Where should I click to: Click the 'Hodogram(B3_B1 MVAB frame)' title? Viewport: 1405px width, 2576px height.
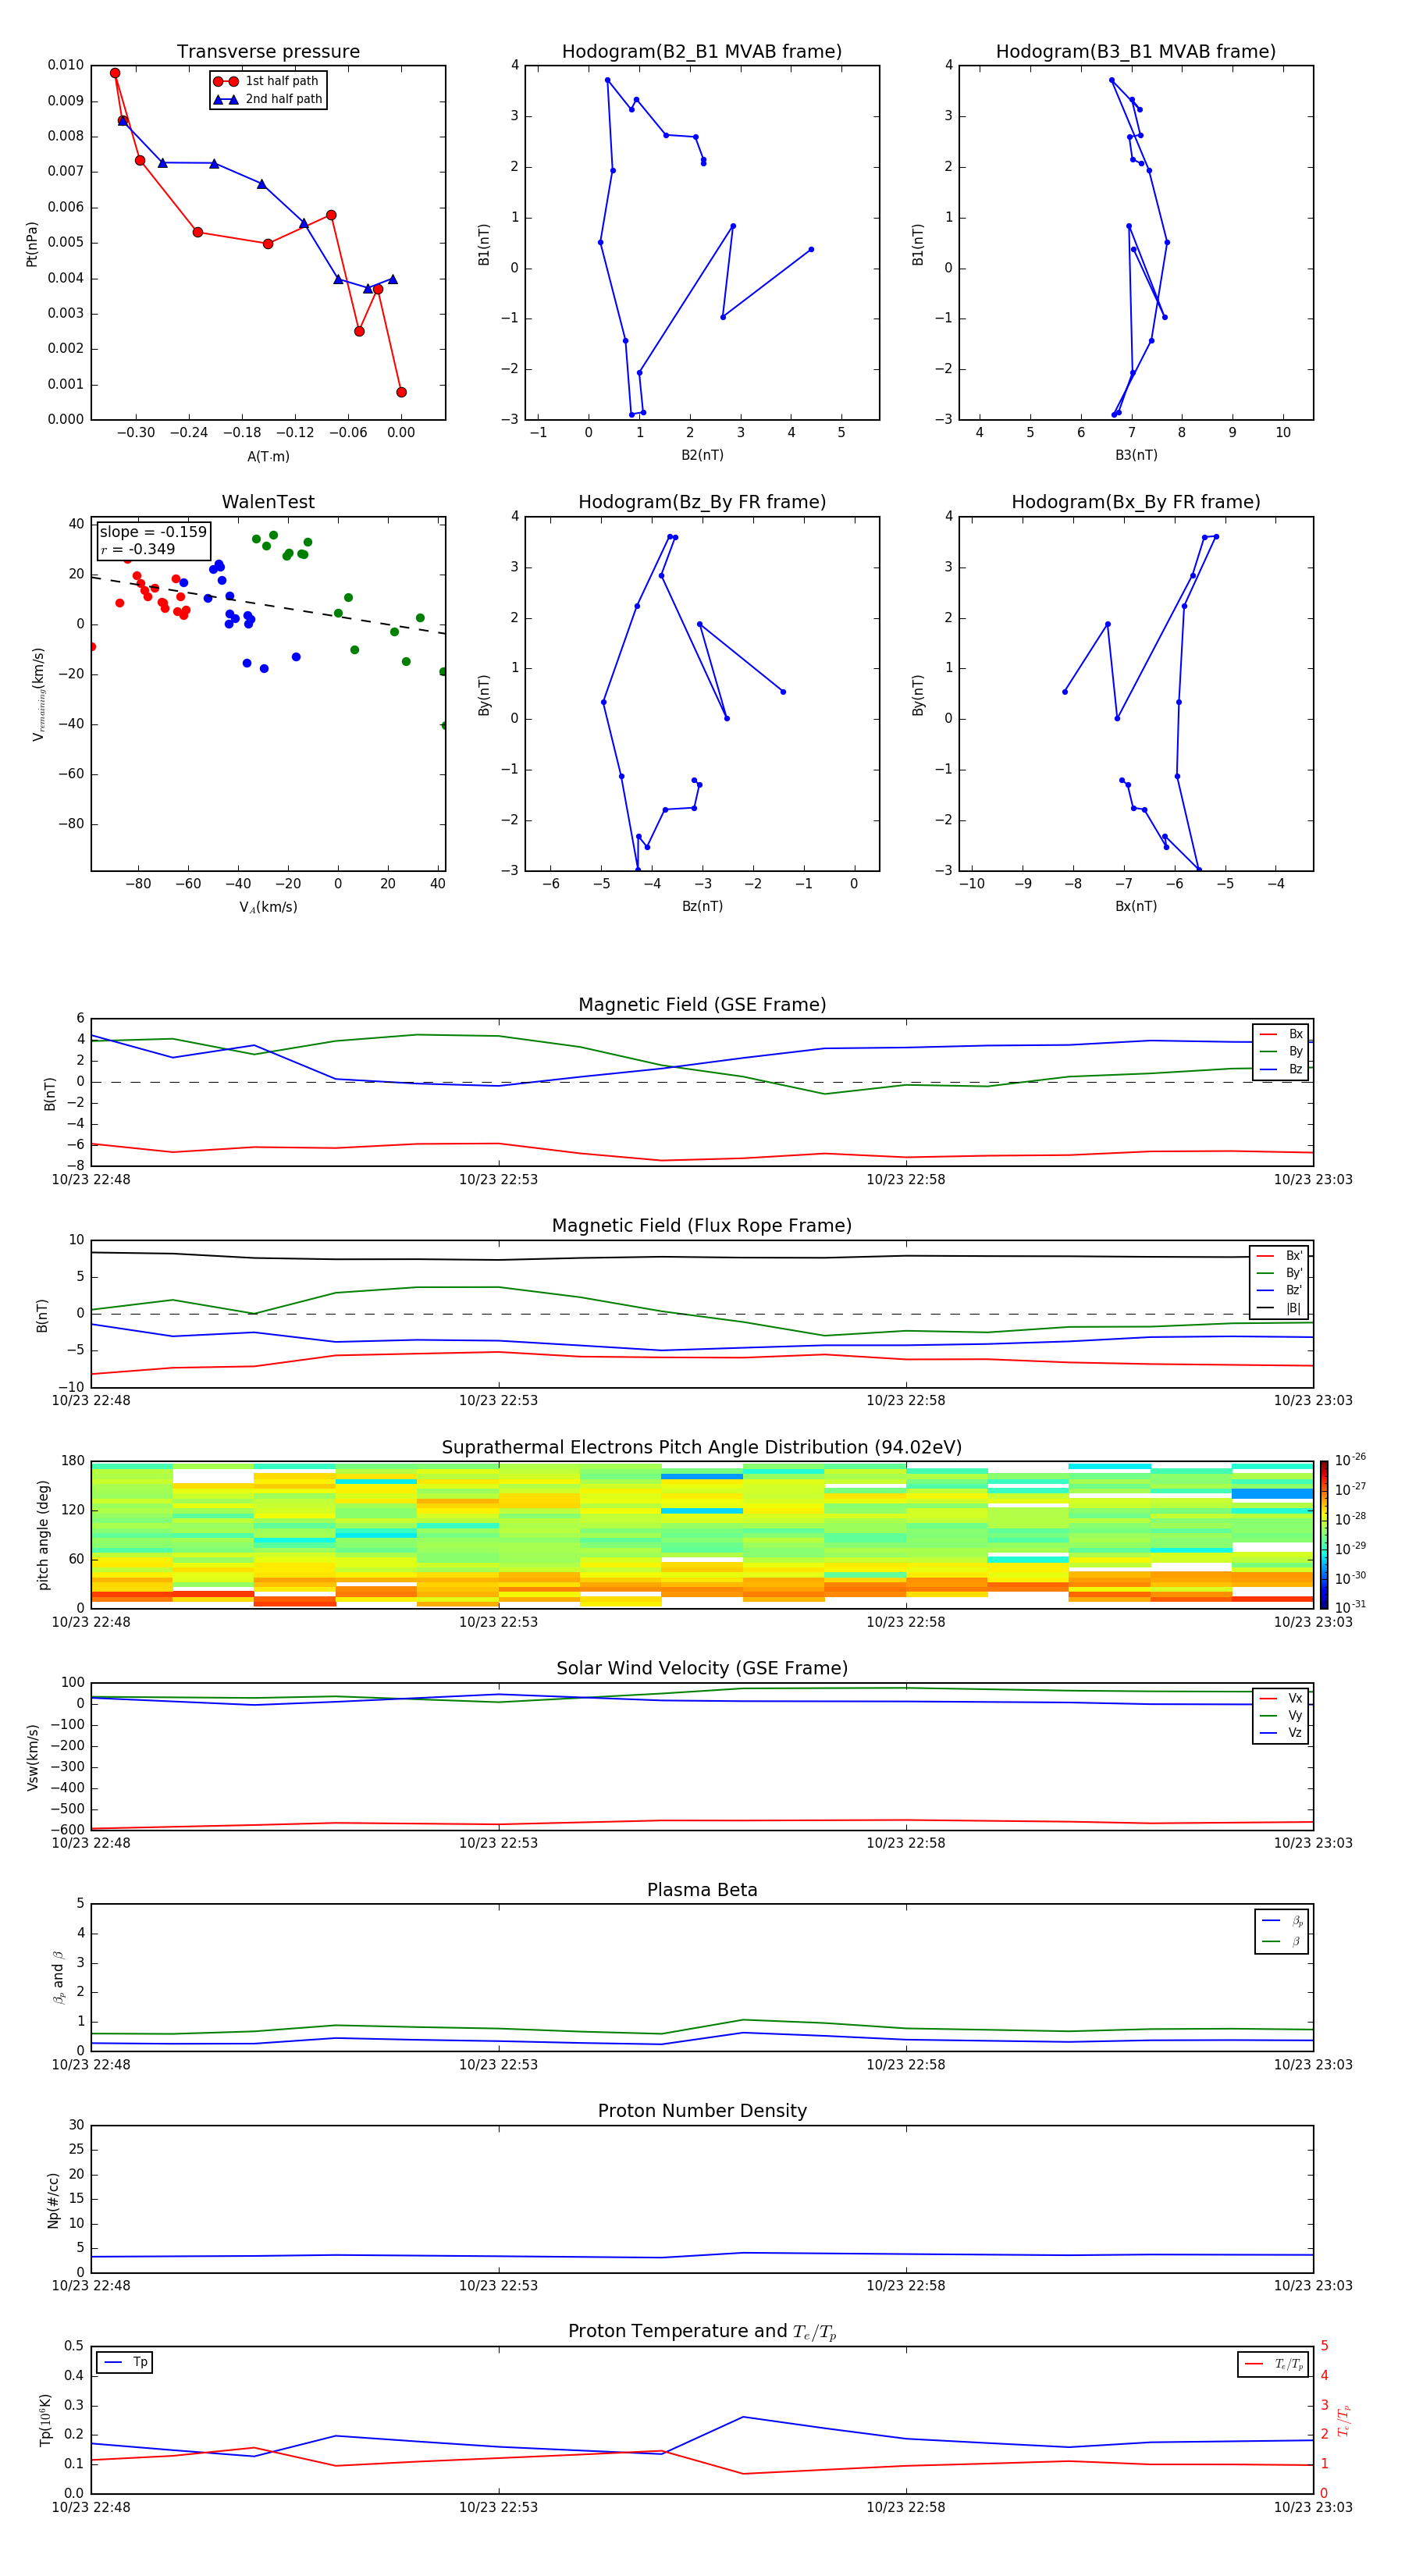(1136, 52)
